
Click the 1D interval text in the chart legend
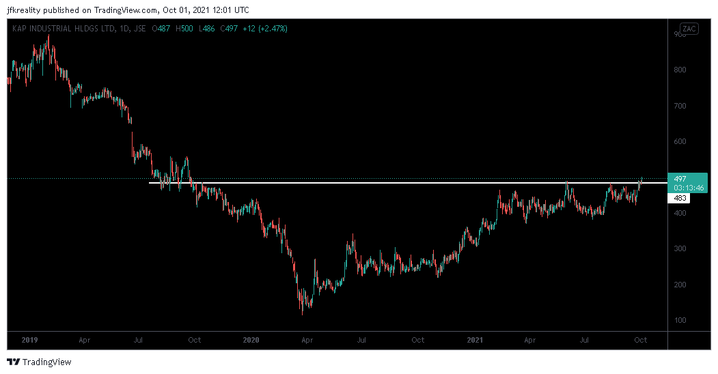124,29
